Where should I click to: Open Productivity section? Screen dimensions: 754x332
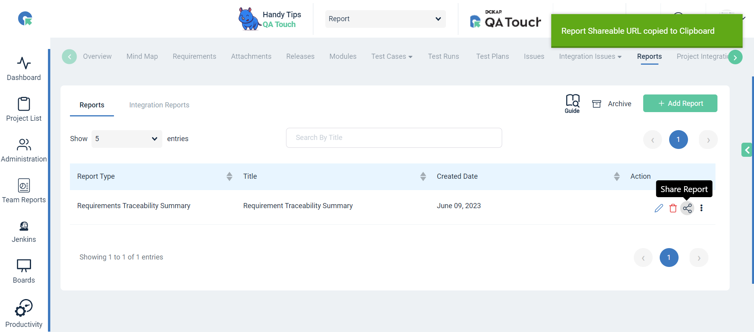tap(24, 314)
